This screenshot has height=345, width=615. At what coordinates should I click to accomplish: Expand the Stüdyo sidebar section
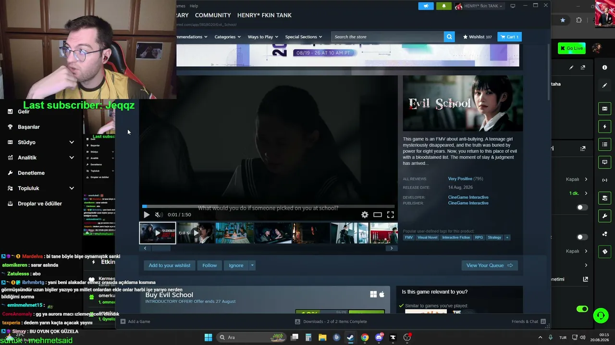pos(72,142)
